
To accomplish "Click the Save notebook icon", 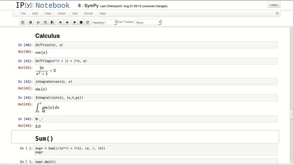I will click(x=22, y=22).
